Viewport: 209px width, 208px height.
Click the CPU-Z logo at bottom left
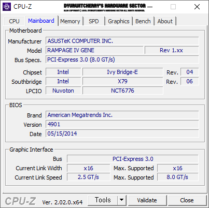tap(20, 201)
